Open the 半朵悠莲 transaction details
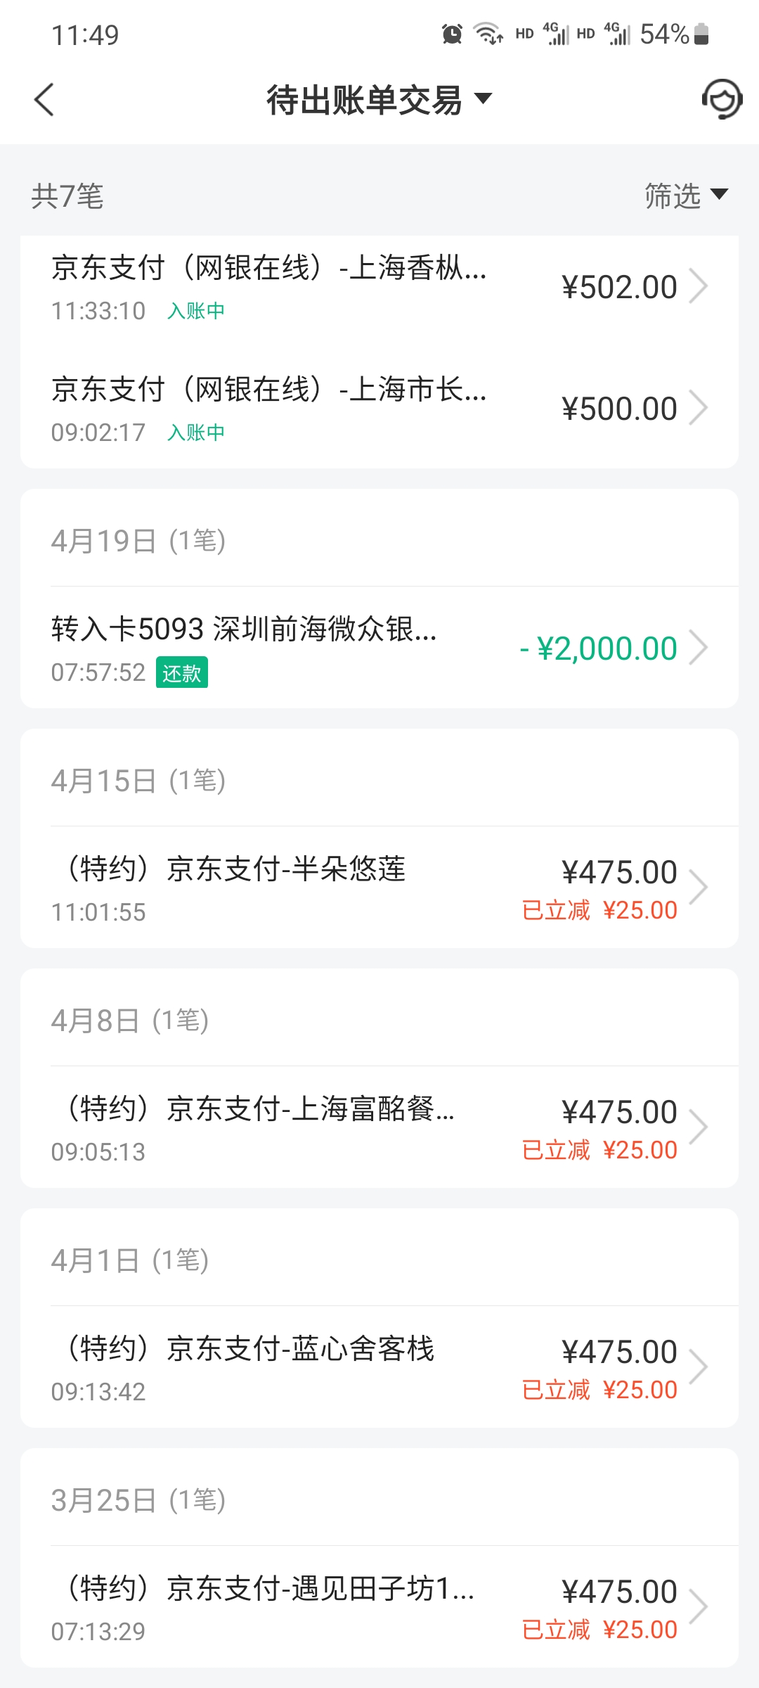This screenshot has width=759, height=1688. click(379, 888)
